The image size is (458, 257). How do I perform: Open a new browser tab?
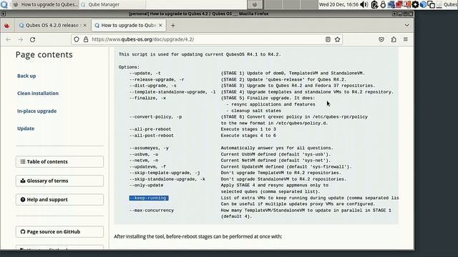[173, 26]
